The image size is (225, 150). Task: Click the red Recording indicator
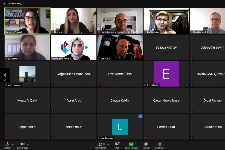(15, 3)
